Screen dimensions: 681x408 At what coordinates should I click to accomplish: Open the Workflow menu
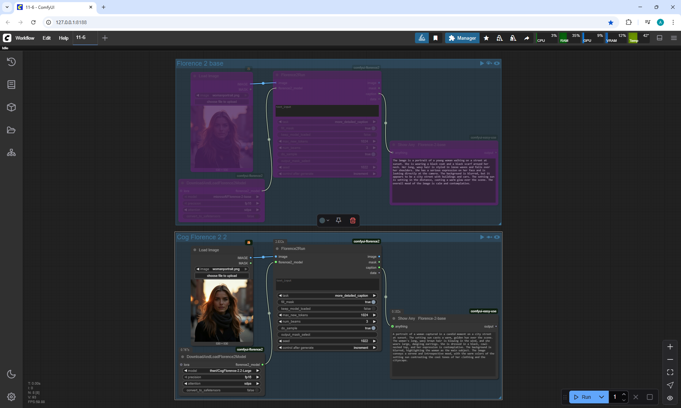25,38
